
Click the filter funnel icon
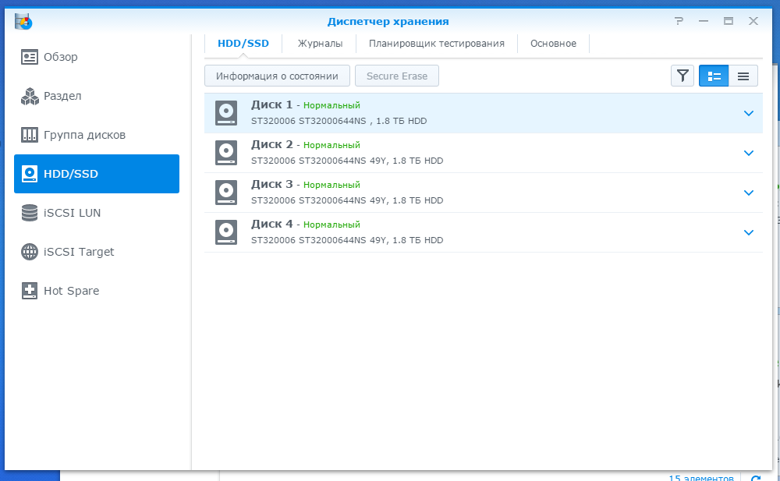click(682, 76)
